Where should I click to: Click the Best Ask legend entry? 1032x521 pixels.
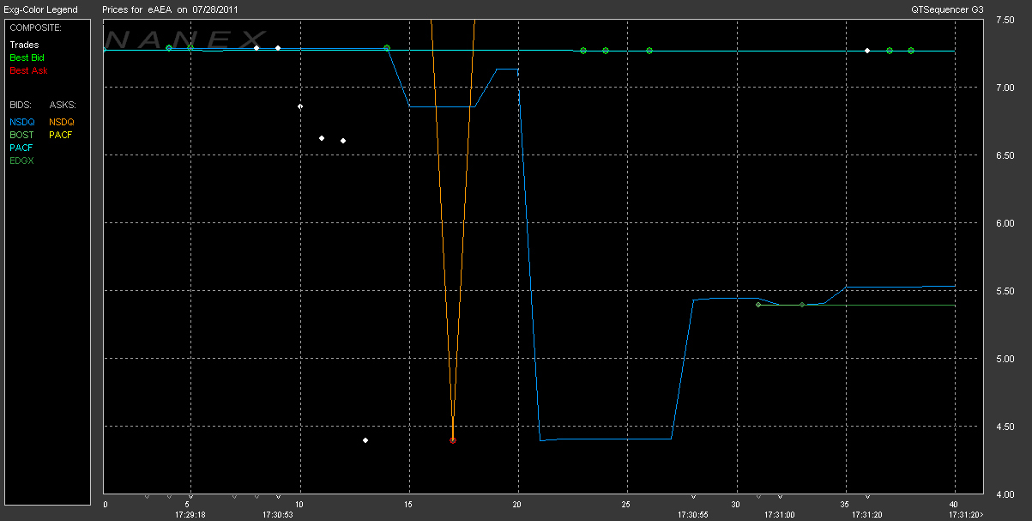pyautogui.click(x=28, y=70)
